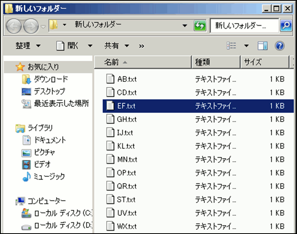
Task: Click the Forward navigation arrow button
Action: [x=31, y=26]
